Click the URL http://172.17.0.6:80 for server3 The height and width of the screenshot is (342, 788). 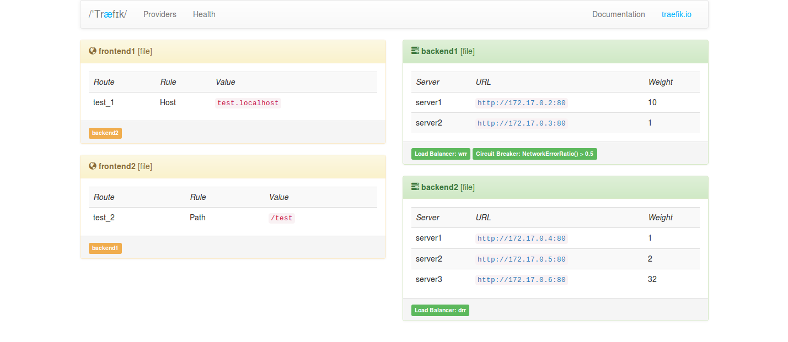click(521, 279)
